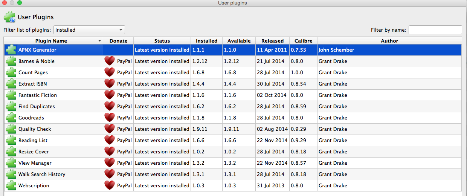
Task: Click the green maximize window button
Action: point(20,3)
